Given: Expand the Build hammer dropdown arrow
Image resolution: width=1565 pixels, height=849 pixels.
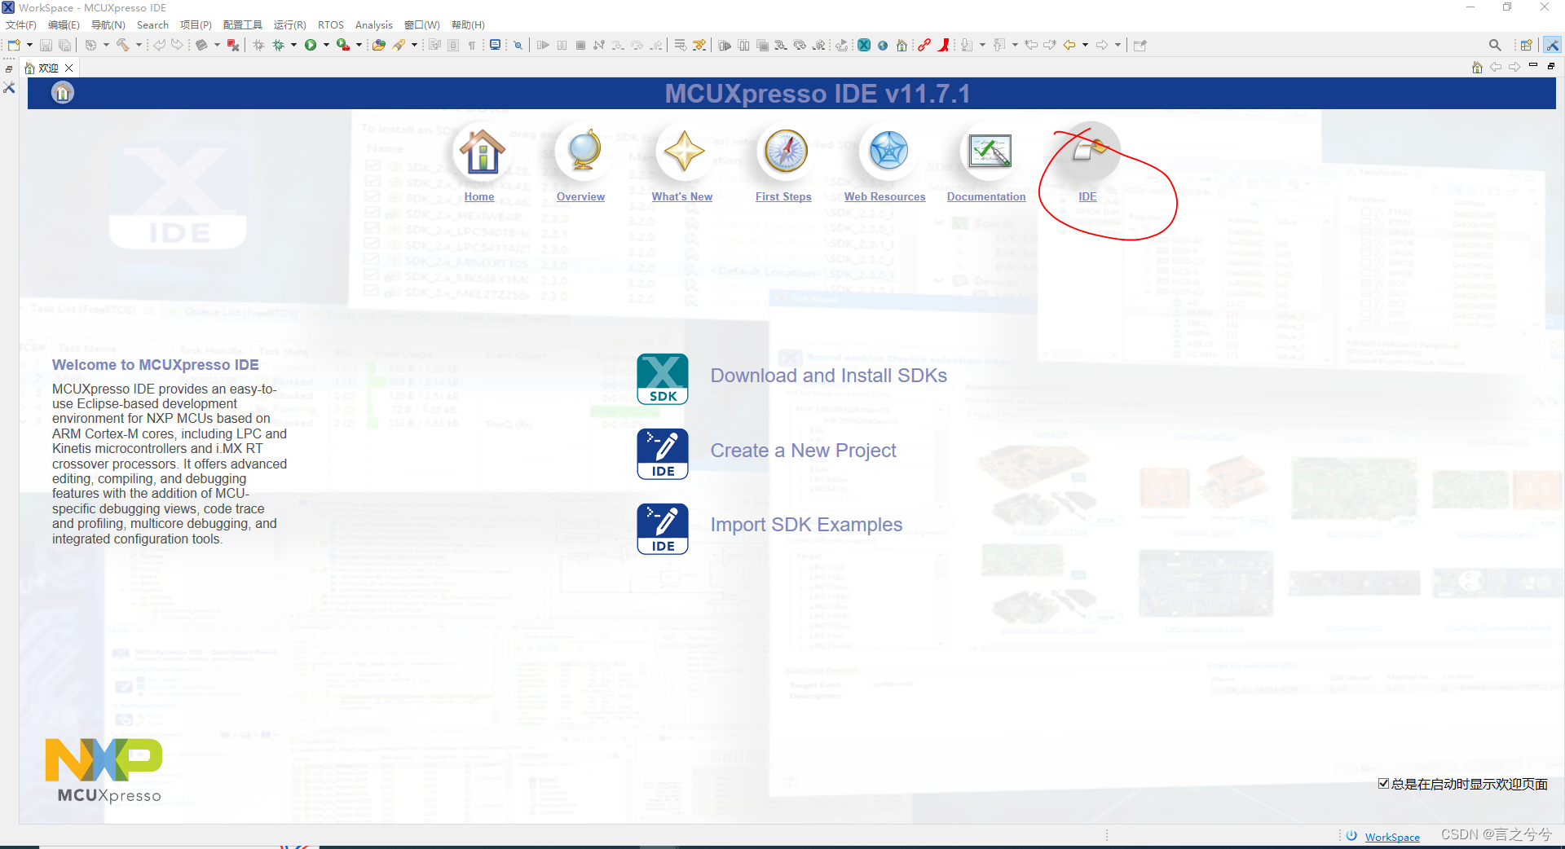Looking at the screenshot, I should click(x=139, y=45).
